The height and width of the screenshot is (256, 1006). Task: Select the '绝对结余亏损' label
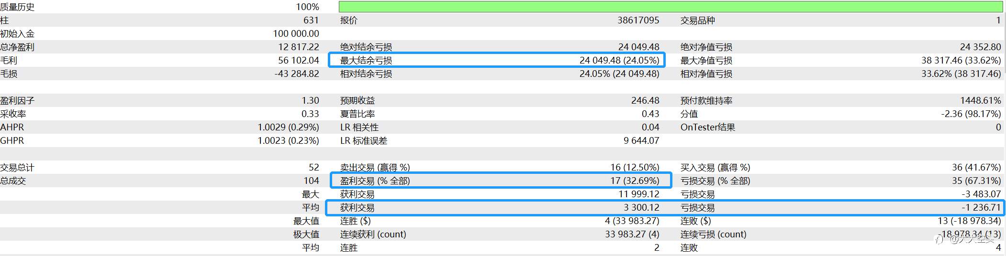click(x=366, y=47)
